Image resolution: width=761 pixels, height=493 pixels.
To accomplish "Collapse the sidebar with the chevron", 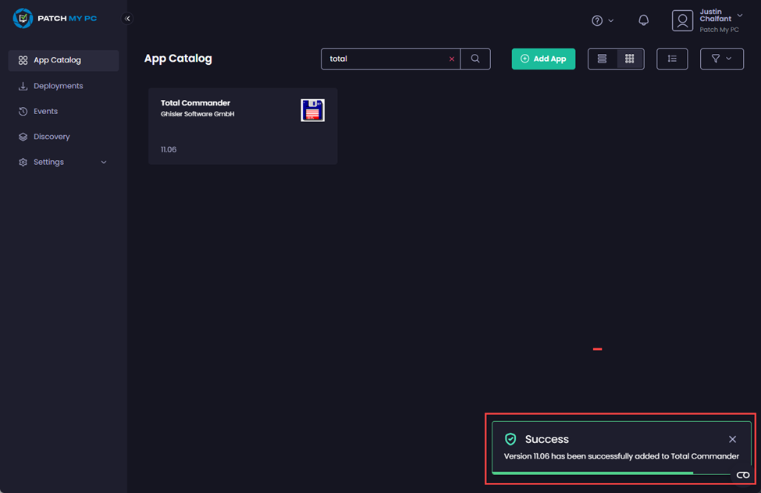I will pyautogui.click(x=127, y=18).
